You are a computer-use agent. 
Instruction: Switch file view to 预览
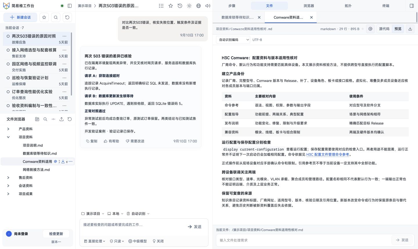point(398,29)
